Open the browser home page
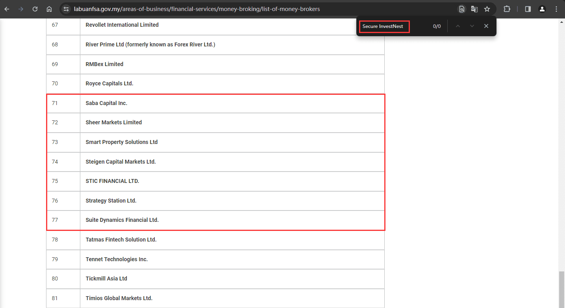 [49, 9]
